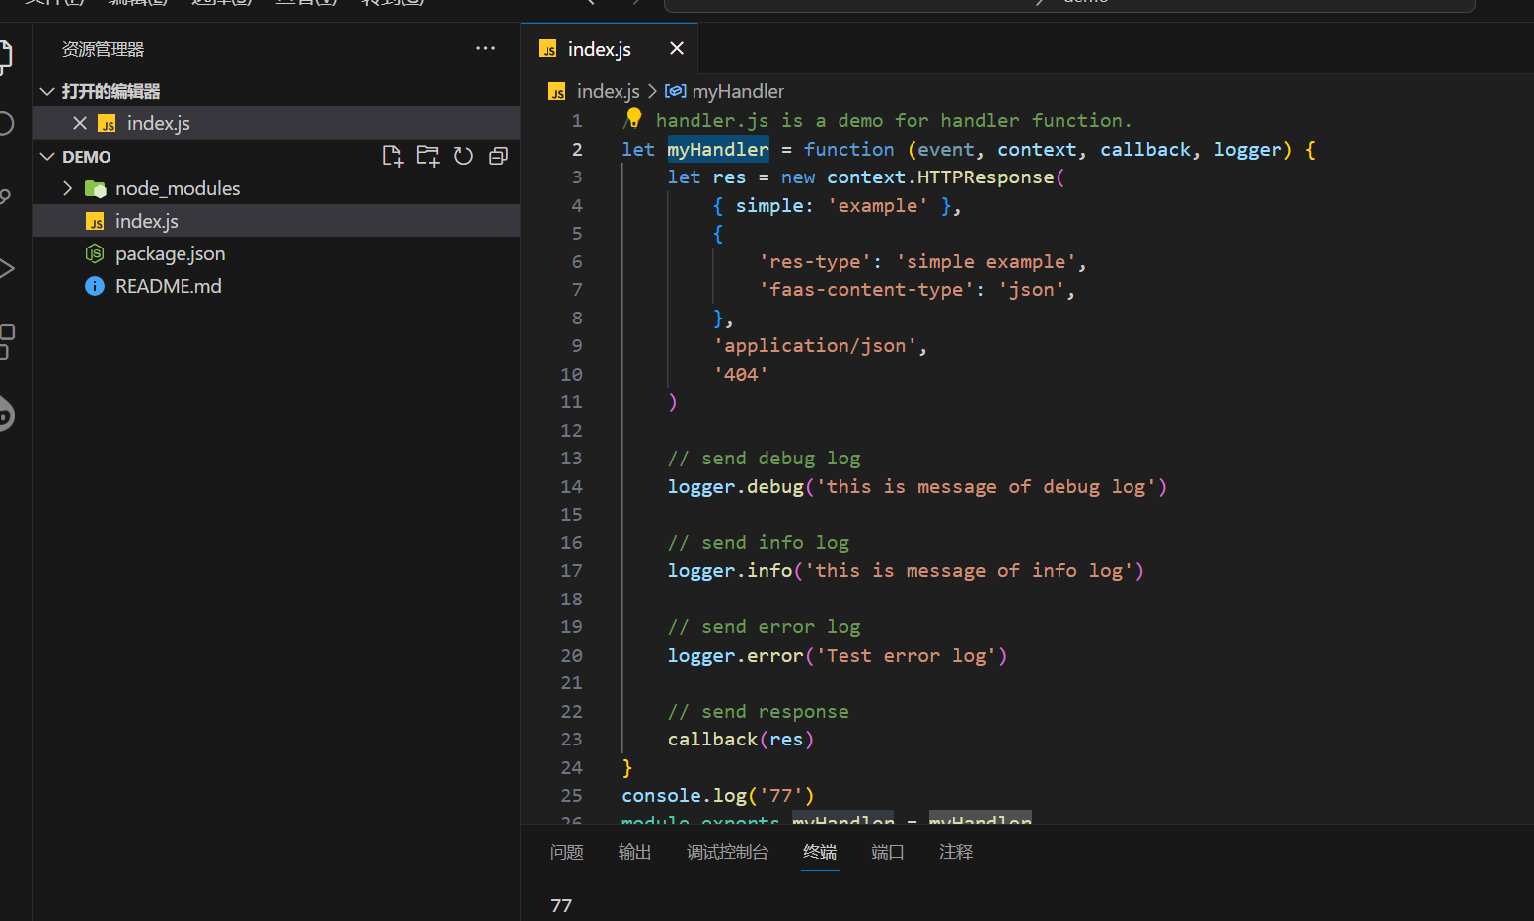Click the '404' string on line 10

tap(741, 374)
